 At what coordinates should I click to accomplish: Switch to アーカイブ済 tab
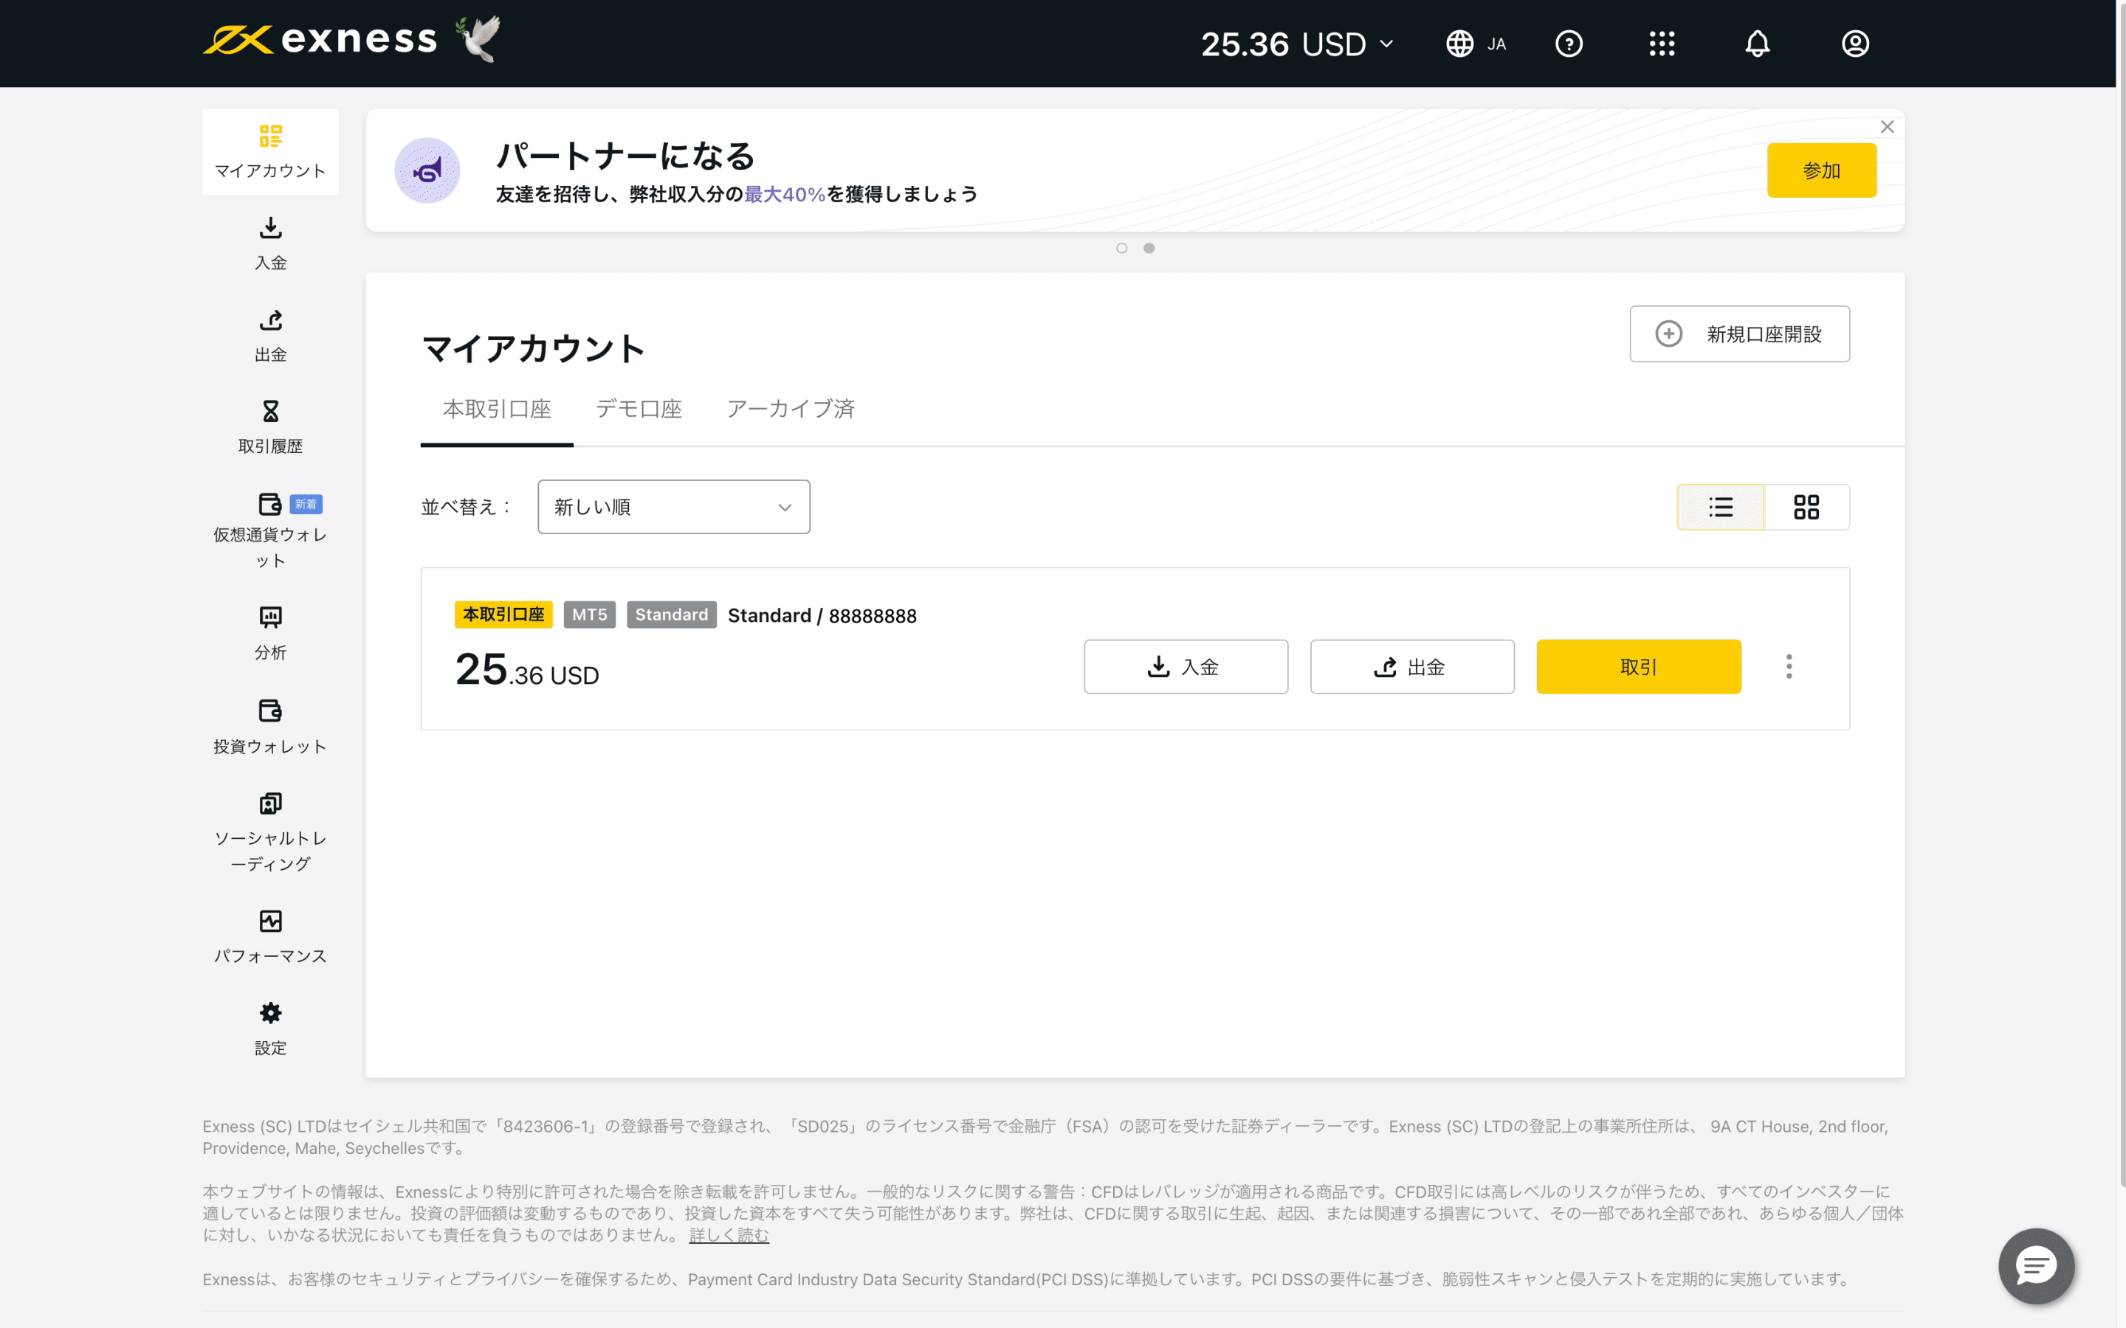pyautogui.click(x=791, y=409)
